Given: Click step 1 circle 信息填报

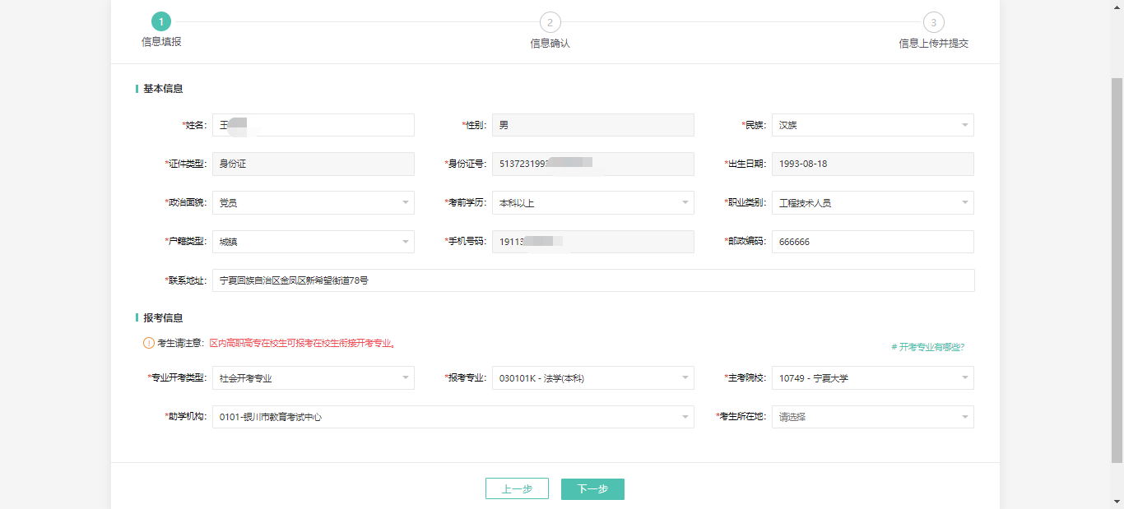Looking at the screenshot, I should pos(161,22).
